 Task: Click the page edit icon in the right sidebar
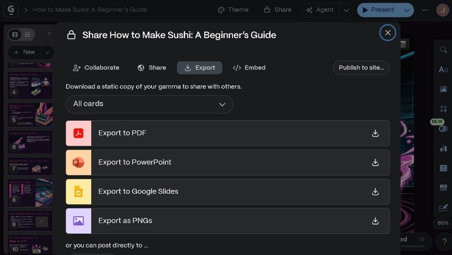pos(443,208)
